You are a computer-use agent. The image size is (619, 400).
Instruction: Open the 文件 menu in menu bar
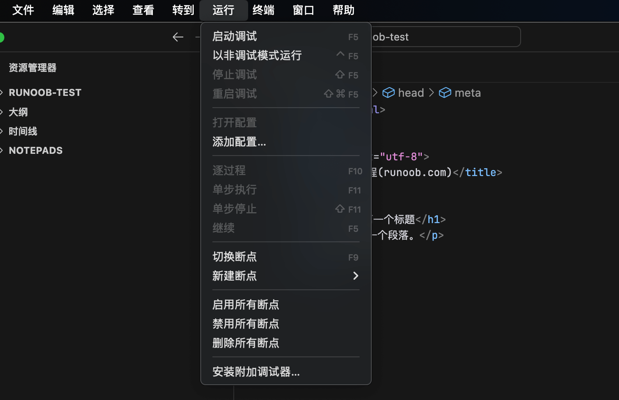[x=23, y=10]
